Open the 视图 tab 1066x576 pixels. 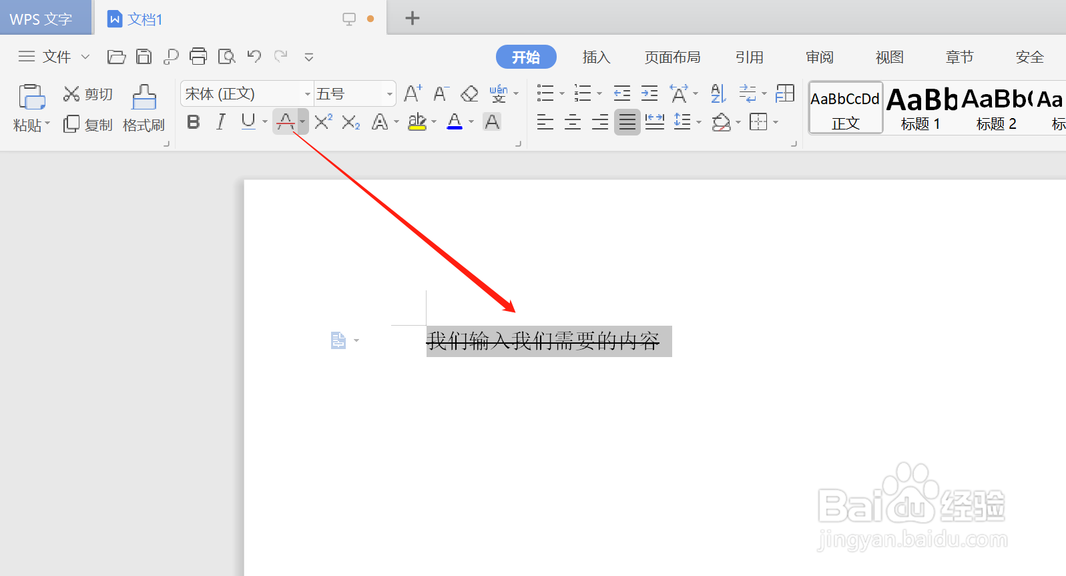pyautogui.click(x=890, y=57)
